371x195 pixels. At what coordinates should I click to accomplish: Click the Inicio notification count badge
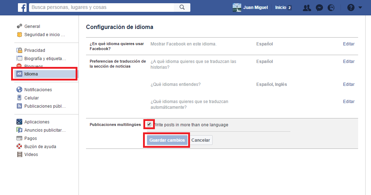point(289,8)
